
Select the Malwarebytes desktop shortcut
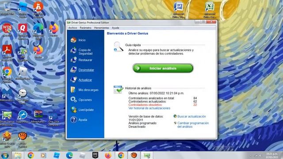pos(7,95)
